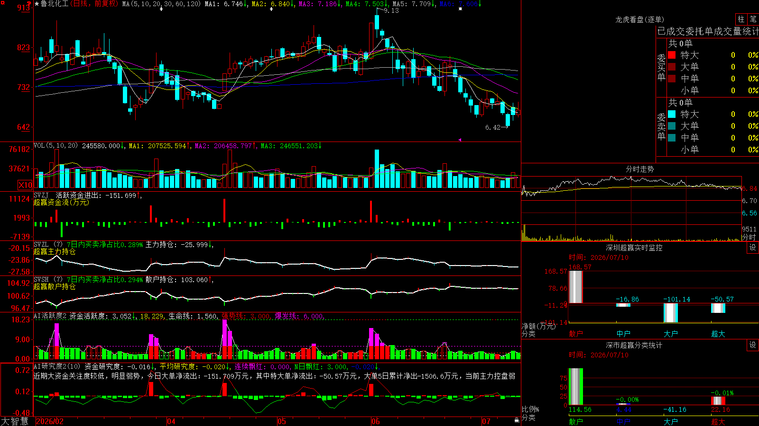
Task: Click the SVZL indicator name
Action: click(x=41, y=245)
